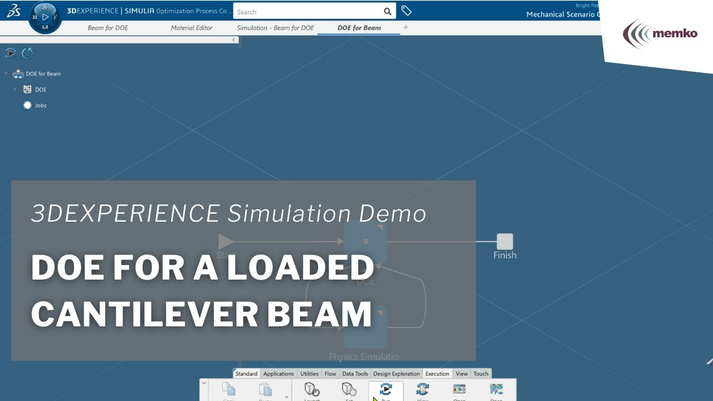
Task: Click the 3DS Dassault logo
Action: (x=14, y=11)
